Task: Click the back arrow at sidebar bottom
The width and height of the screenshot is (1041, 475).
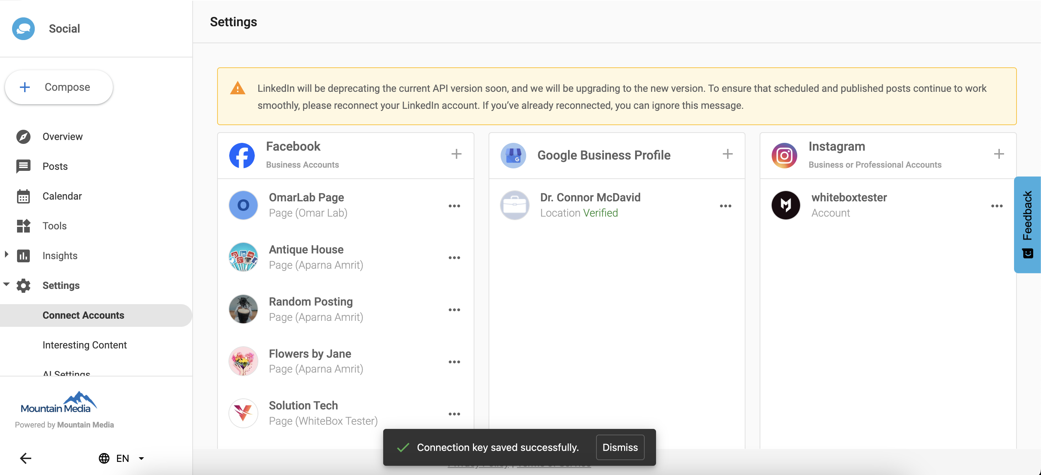Action: click(x=26, y=458)
